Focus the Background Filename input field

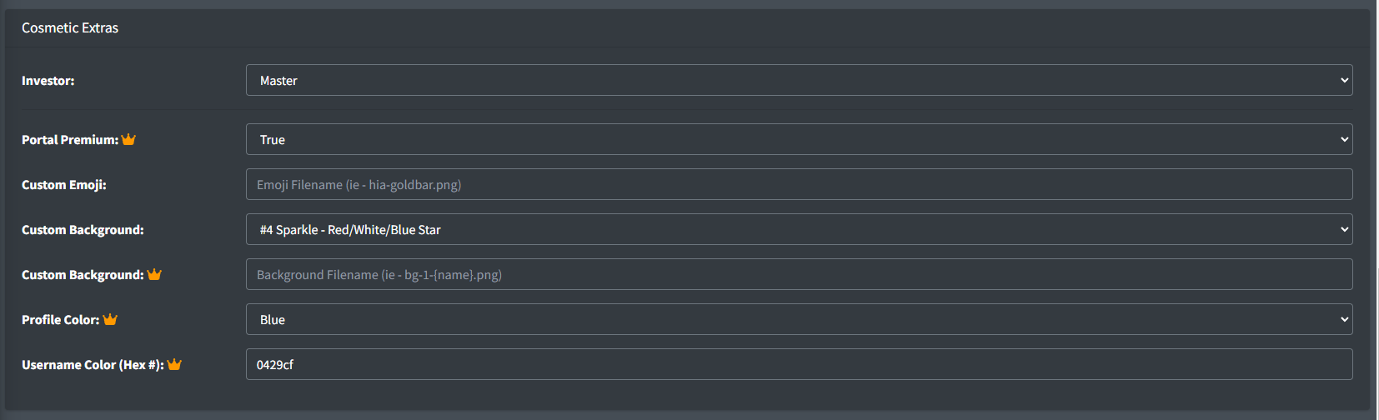(799, 274)
